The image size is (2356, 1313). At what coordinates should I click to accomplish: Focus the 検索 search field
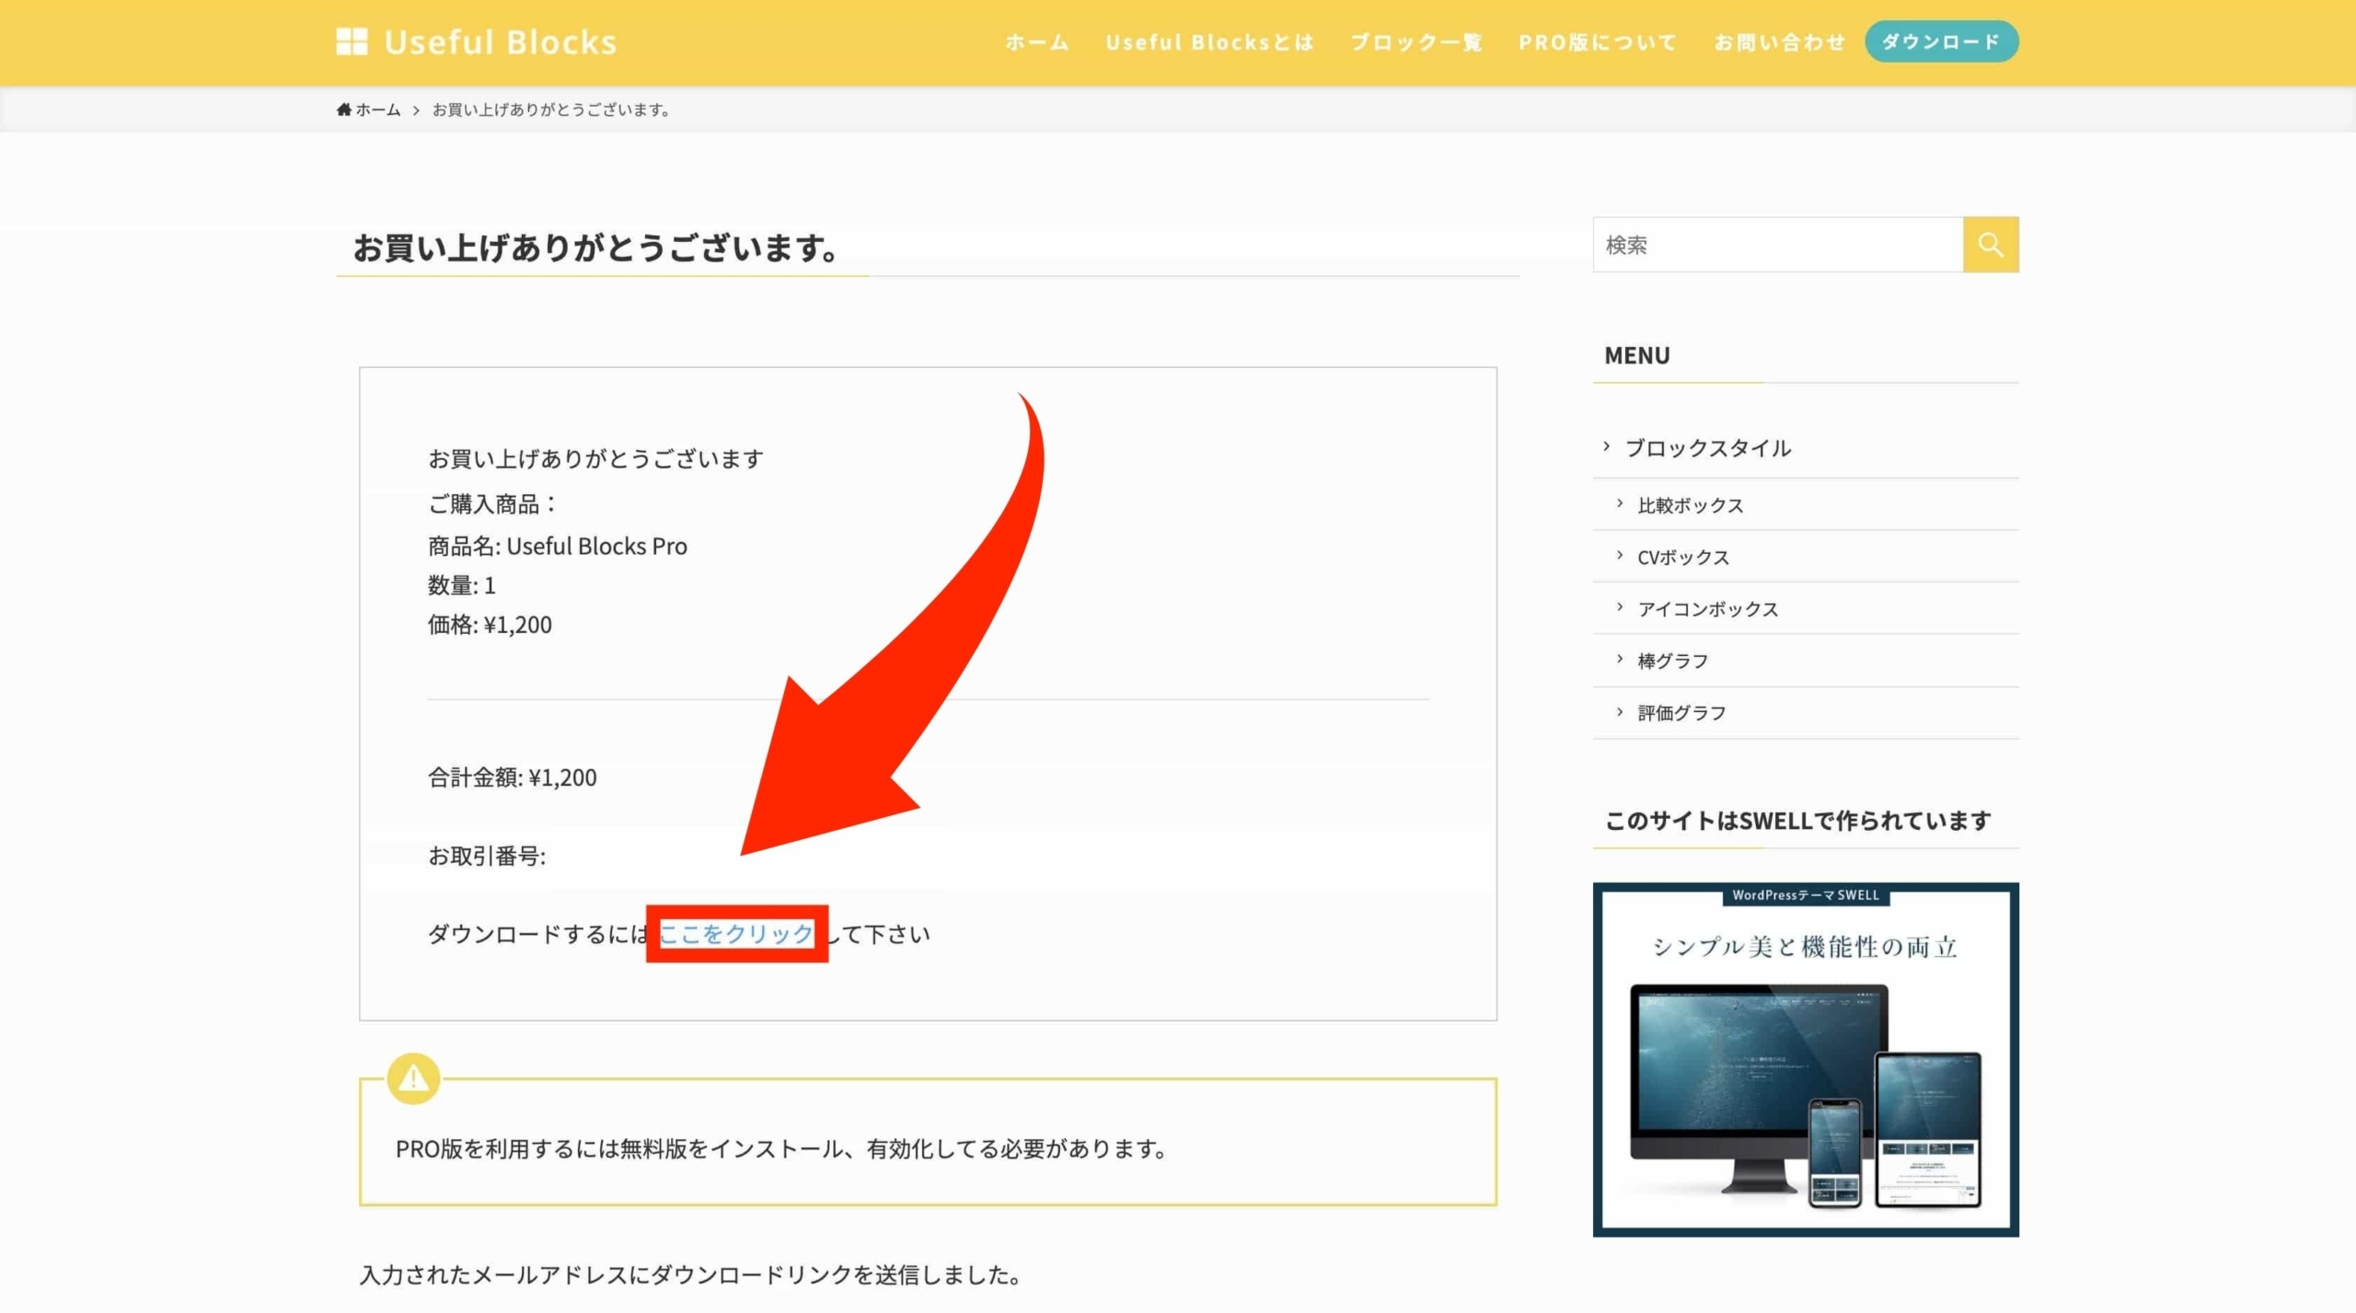coord(1778,245)
